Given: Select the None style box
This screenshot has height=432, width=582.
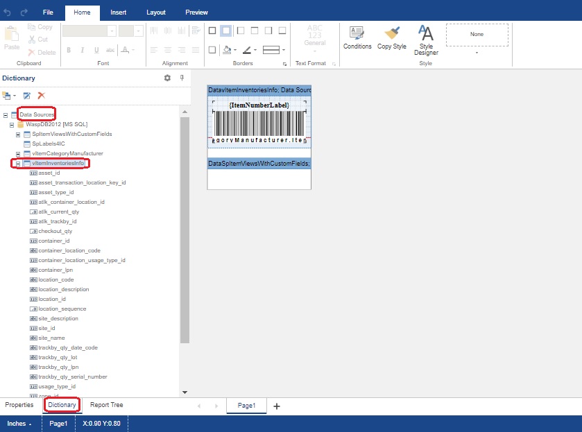Looking at the screenshot, I should point(477,35).
